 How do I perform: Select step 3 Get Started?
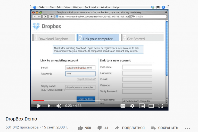pos(142,38)
